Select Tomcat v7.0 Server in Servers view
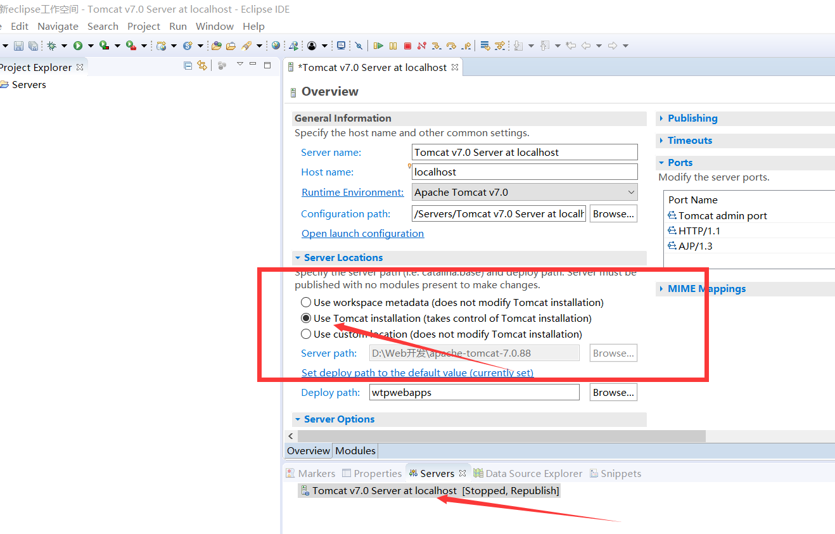The image size is (835, 534). click(x=429, y=491)
